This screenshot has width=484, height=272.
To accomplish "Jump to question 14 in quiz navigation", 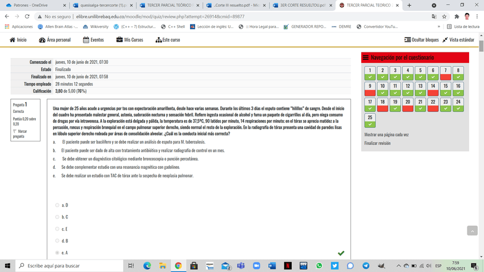I will [433, 89].
